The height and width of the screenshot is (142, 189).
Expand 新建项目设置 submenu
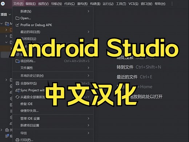[53, 125]
